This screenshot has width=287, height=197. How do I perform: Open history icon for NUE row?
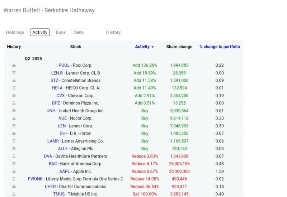pyautogui.click(x=14, y=118)
